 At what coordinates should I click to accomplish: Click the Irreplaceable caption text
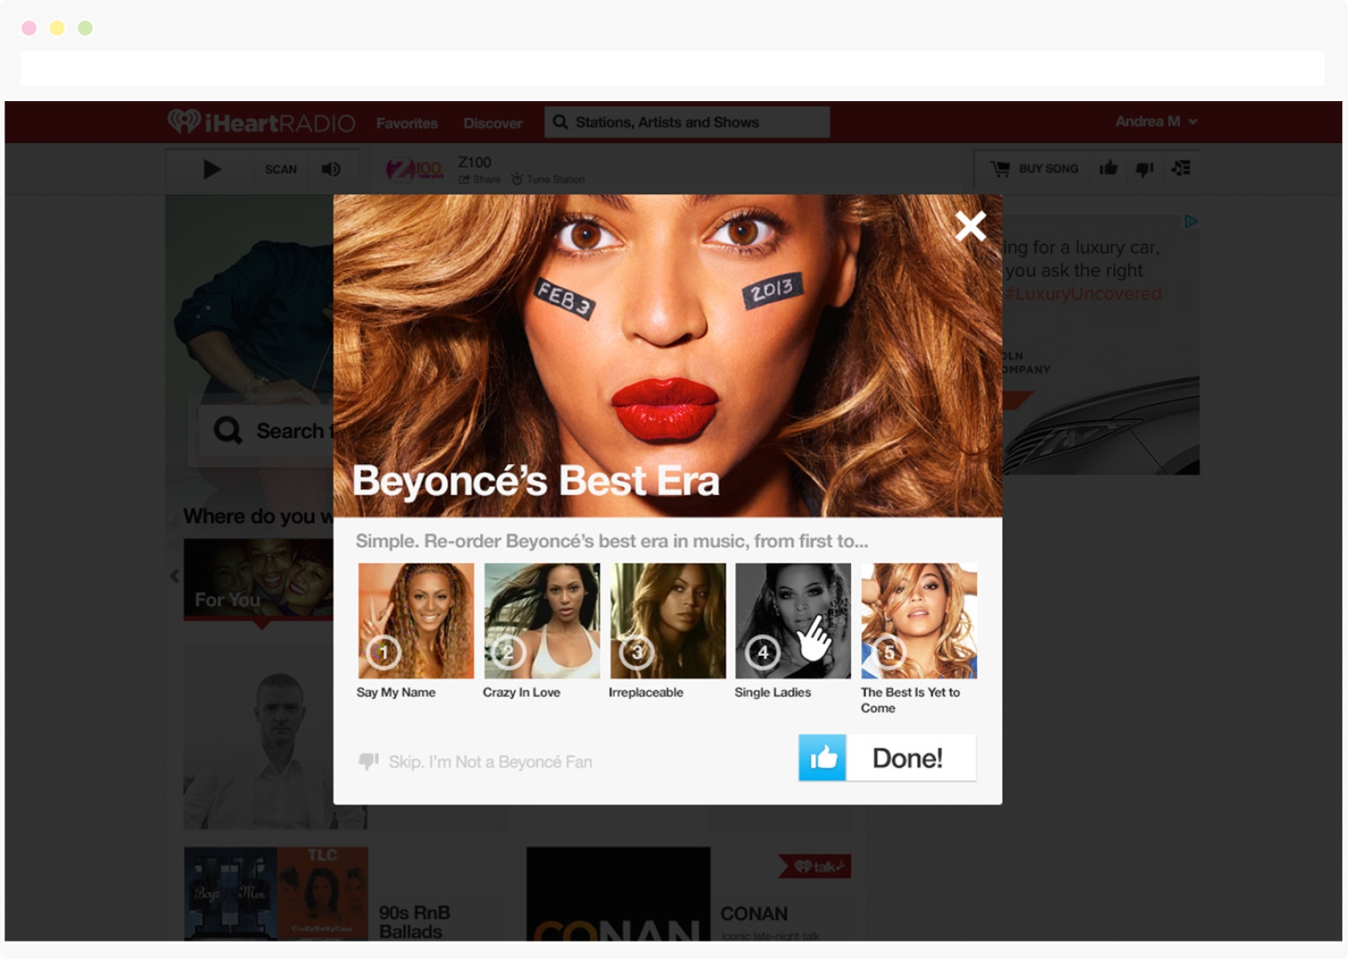646,692
